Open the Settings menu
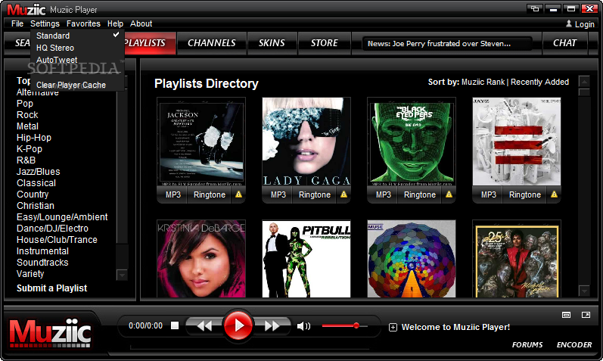This screenshot has height=361, width=603. pos(45,23)
